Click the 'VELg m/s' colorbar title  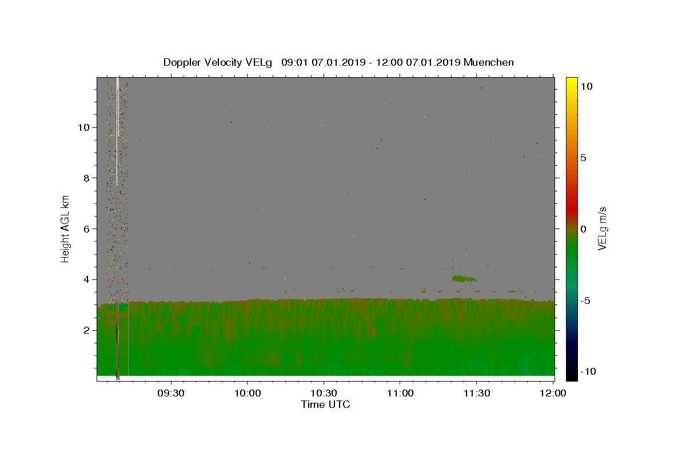tap(602, 228)
